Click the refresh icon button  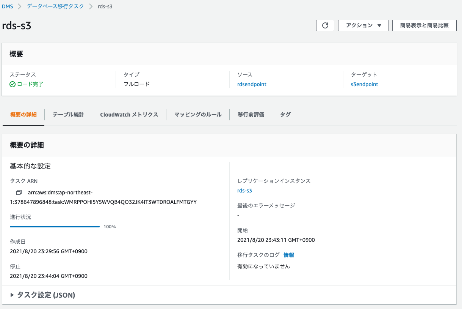(325, 25)
